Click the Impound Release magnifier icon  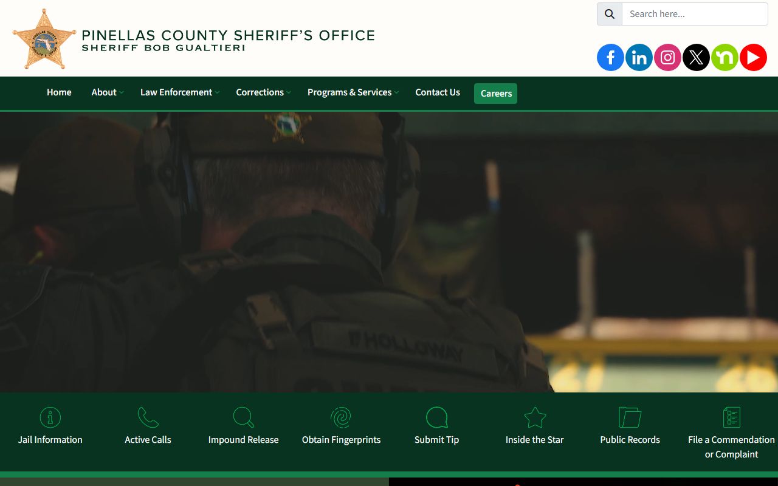click(243, 417)
